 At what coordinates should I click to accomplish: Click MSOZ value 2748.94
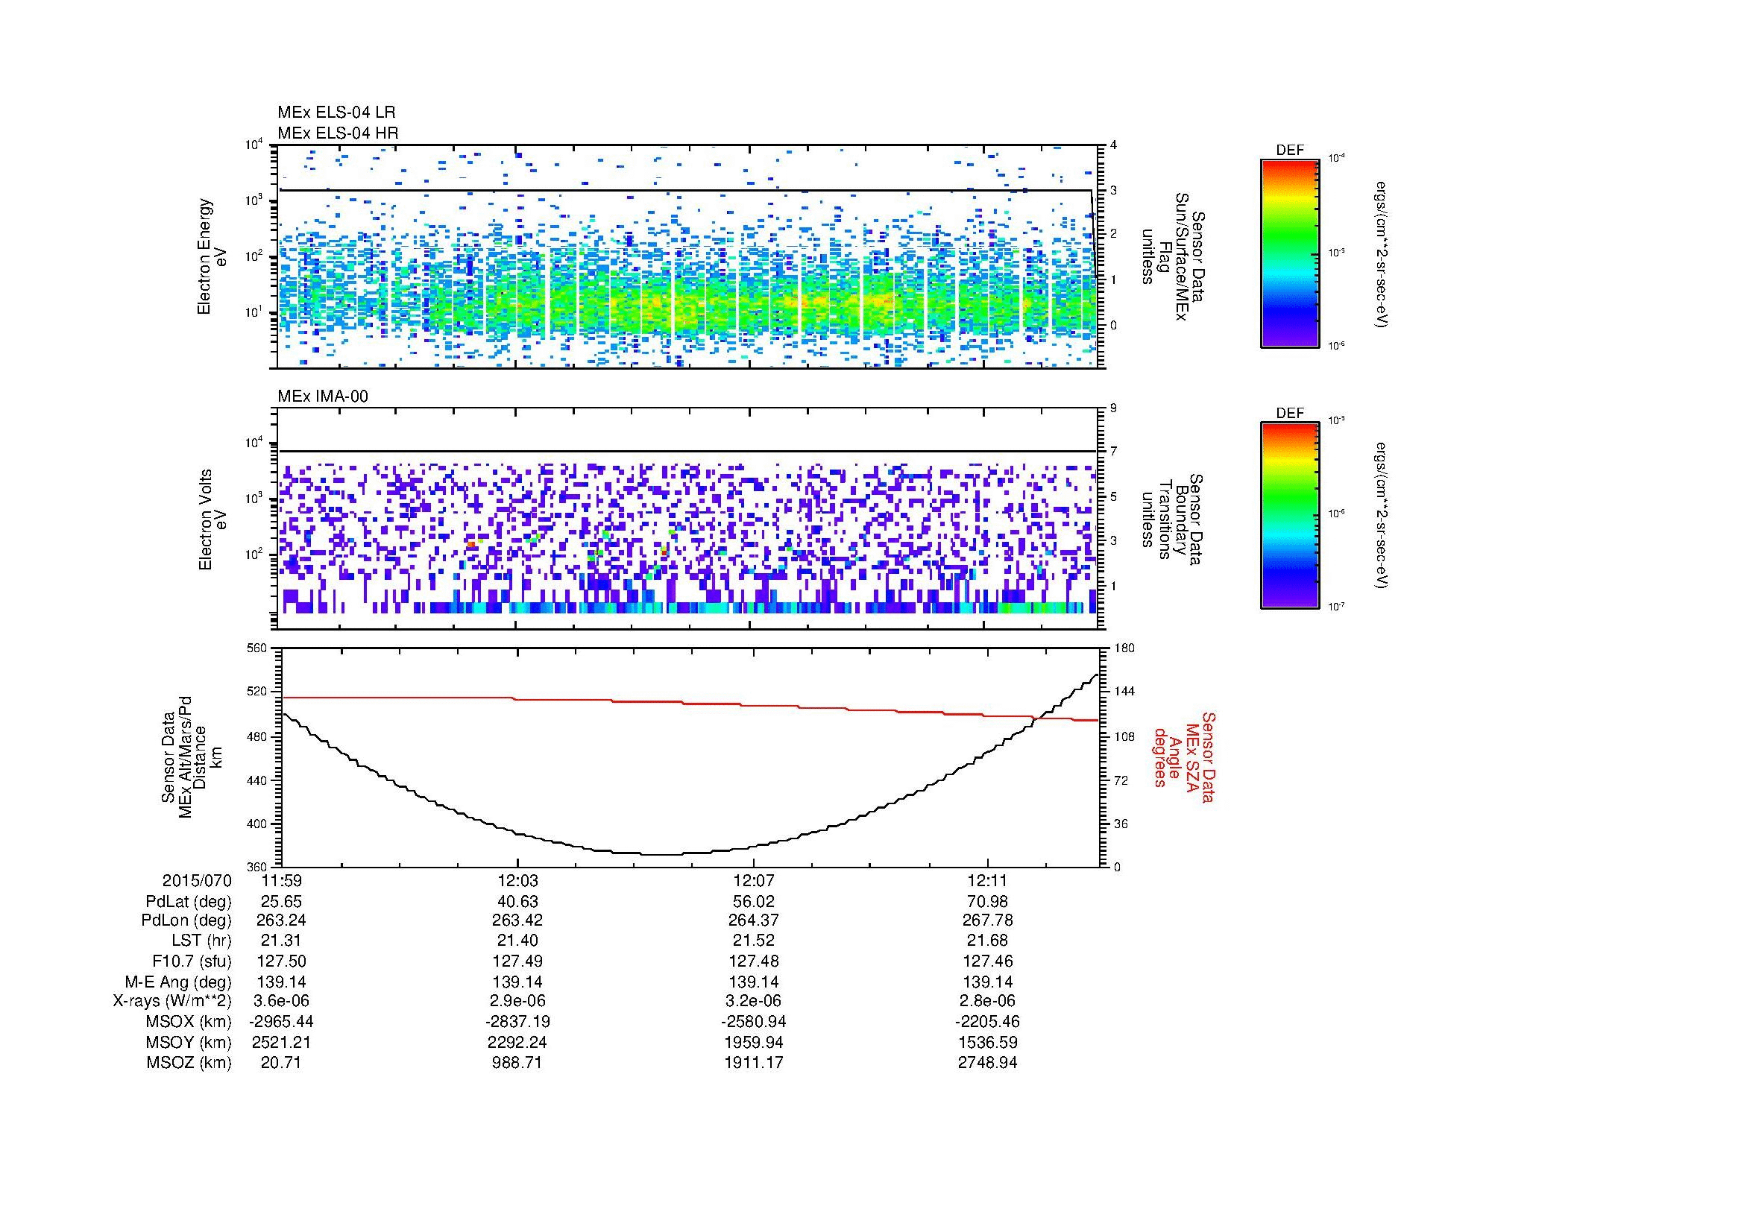click(987, 1063)
